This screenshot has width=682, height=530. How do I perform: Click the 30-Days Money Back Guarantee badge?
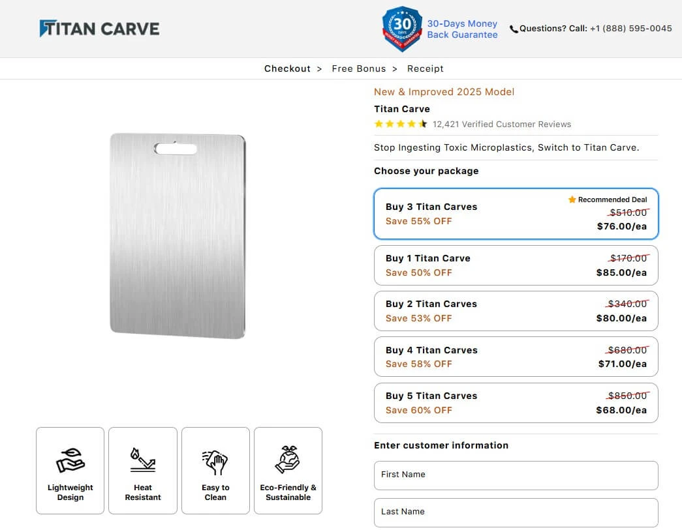tap(402, 29)
